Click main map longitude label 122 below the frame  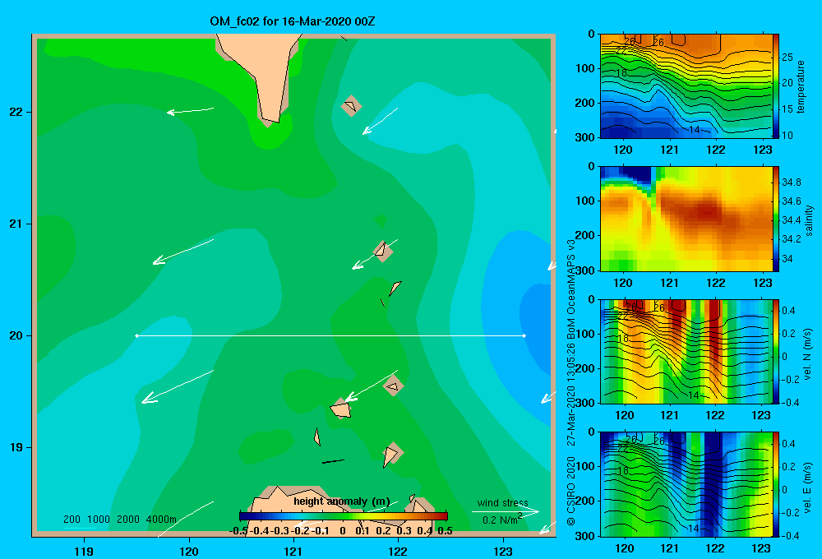click(x=398, y=551)
